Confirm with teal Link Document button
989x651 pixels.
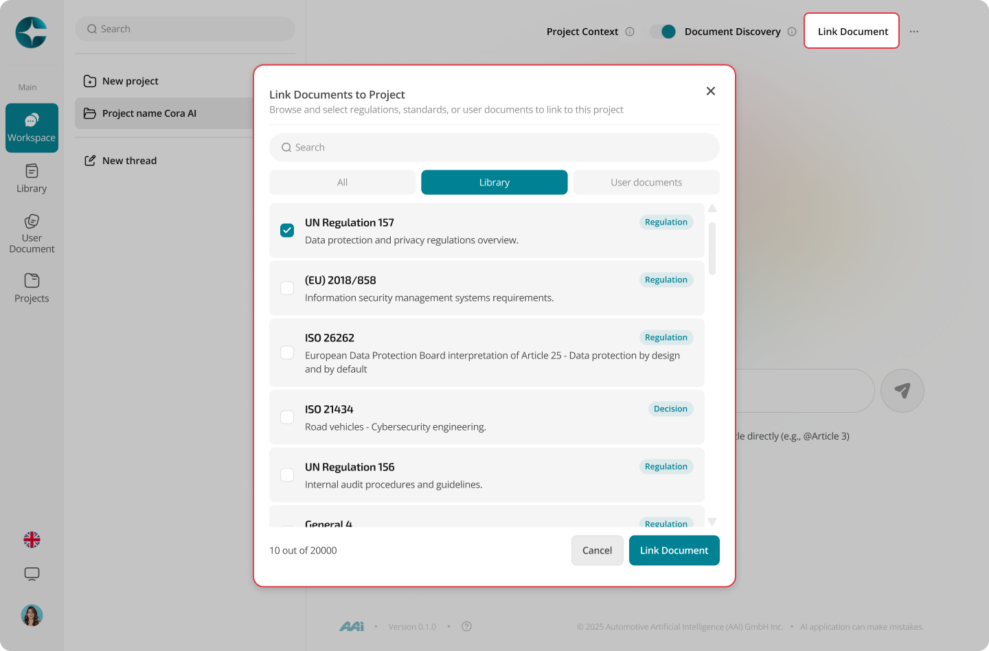[x=674, y=551]
